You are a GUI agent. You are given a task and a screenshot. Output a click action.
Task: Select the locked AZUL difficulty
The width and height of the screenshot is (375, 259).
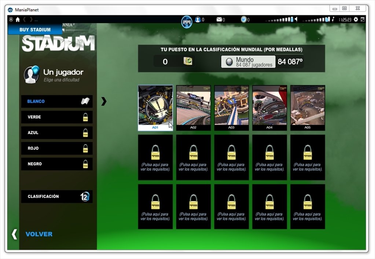(x=57, y=132)
